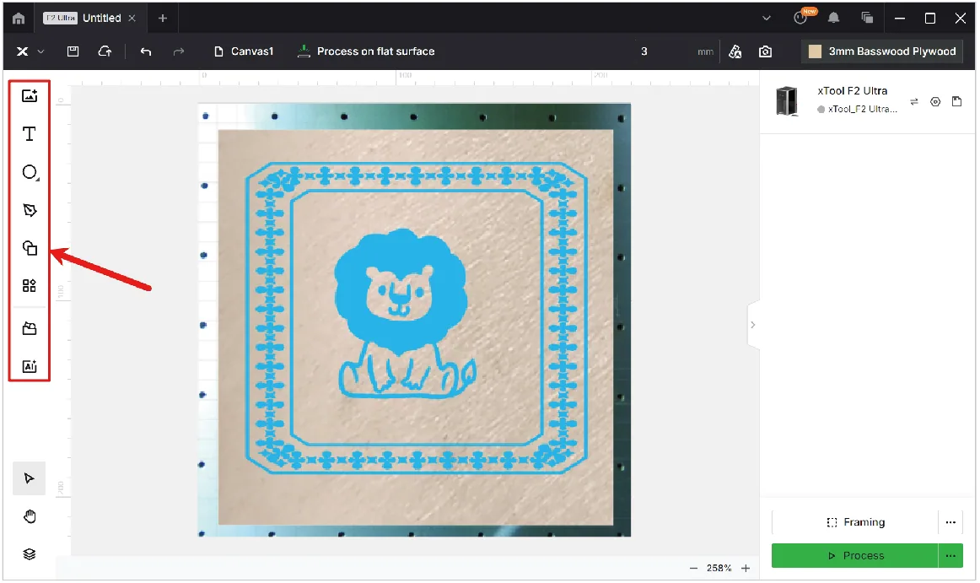Image resolution: width=980 pixels, height=583 pixels.
Task: Toggle the device preview eye icon
Action: pos(935,101)
